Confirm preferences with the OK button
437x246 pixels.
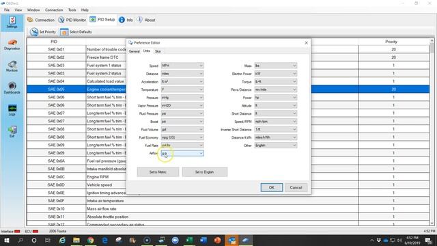[x=272, y=187]
